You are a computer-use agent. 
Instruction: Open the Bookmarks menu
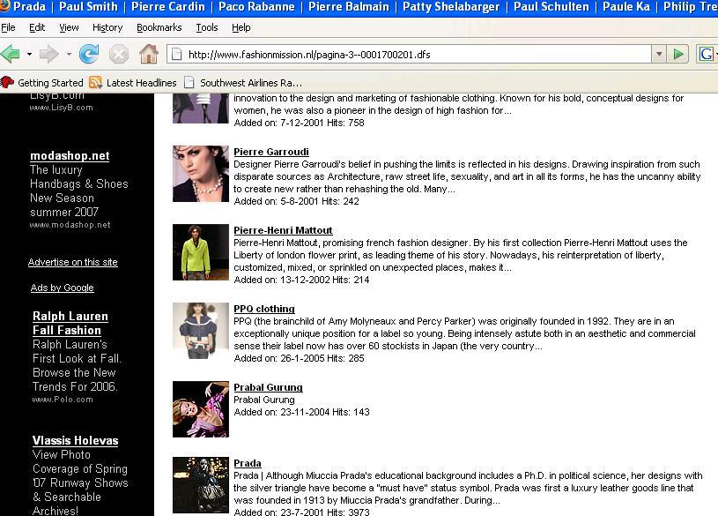[x=159, y=27]
